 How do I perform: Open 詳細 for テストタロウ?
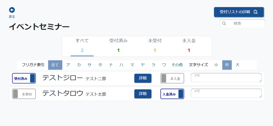click(143, 94)
